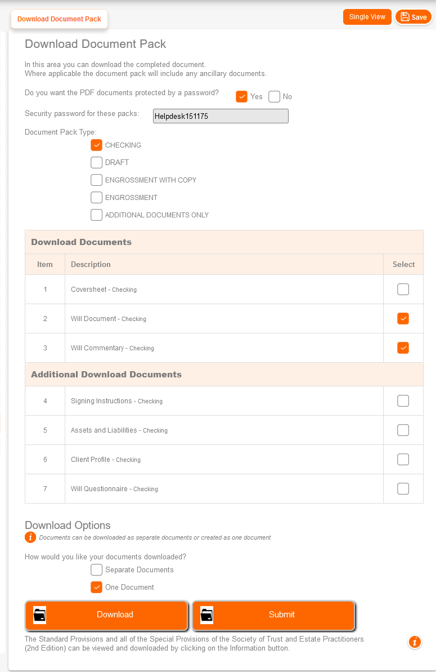Open the Download Document Pack tab
This screenshot has height=672, width=436.
(x=59, y=19)
